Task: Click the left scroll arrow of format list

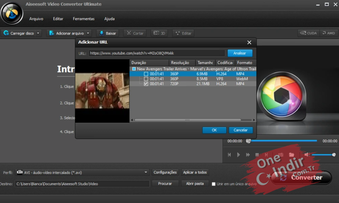Action: 131,120
